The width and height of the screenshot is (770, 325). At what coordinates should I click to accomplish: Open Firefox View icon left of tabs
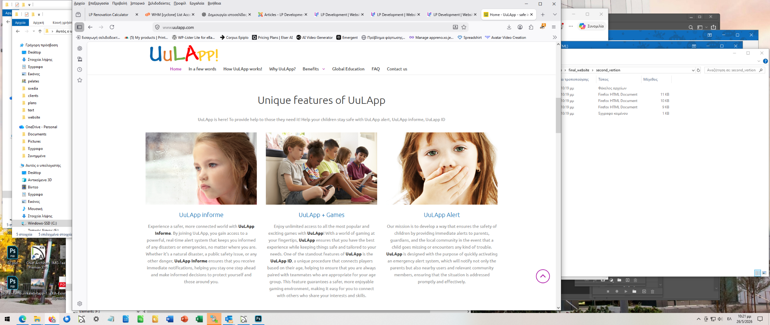point(78,15)
